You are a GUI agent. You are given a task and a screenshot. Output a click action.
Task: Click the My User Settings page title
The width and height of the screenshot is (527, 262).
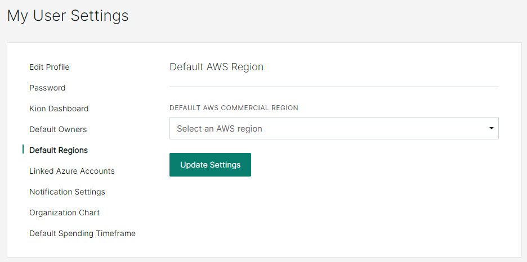[68, 16]
